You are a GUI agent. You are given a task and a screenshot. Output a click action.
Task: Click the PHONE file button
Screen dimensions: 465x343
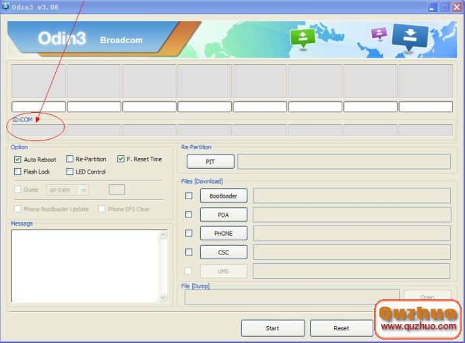(224, 234)
